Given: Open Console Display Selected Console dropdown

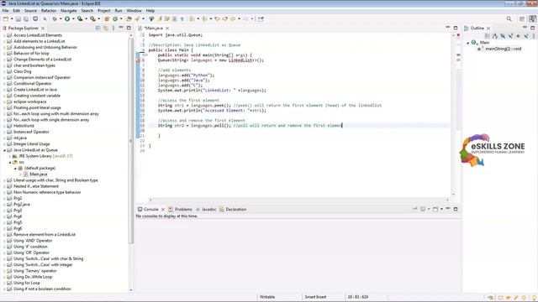Looking at the screenshot, I should (429, 209).
